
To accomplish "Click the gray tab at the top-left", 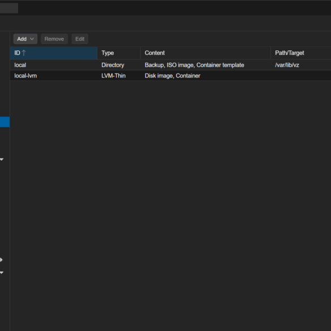I will click(x=9, y=8).
